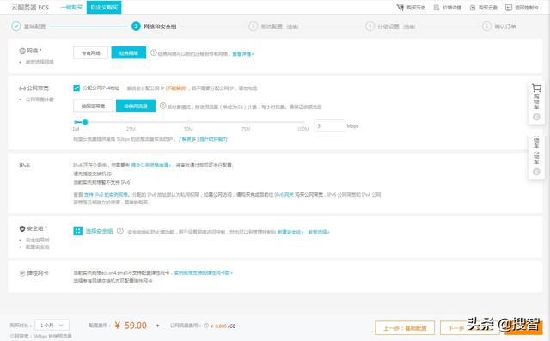
Task: Open 公网带宽计费 link under 公网带宽
Action: point(40,100)
